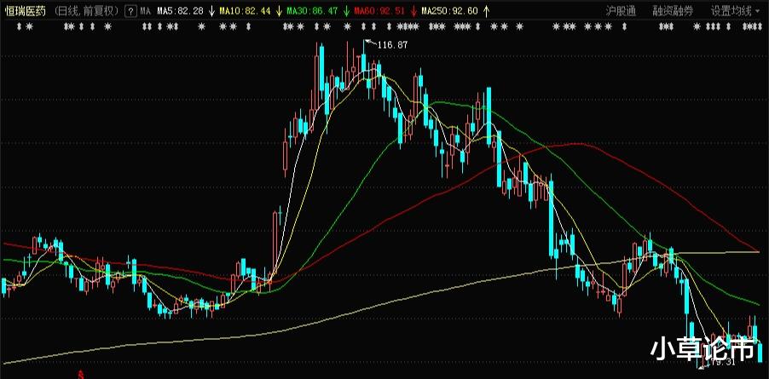
Task: Click the yellow down arrow after MA10
Action: 279,11
